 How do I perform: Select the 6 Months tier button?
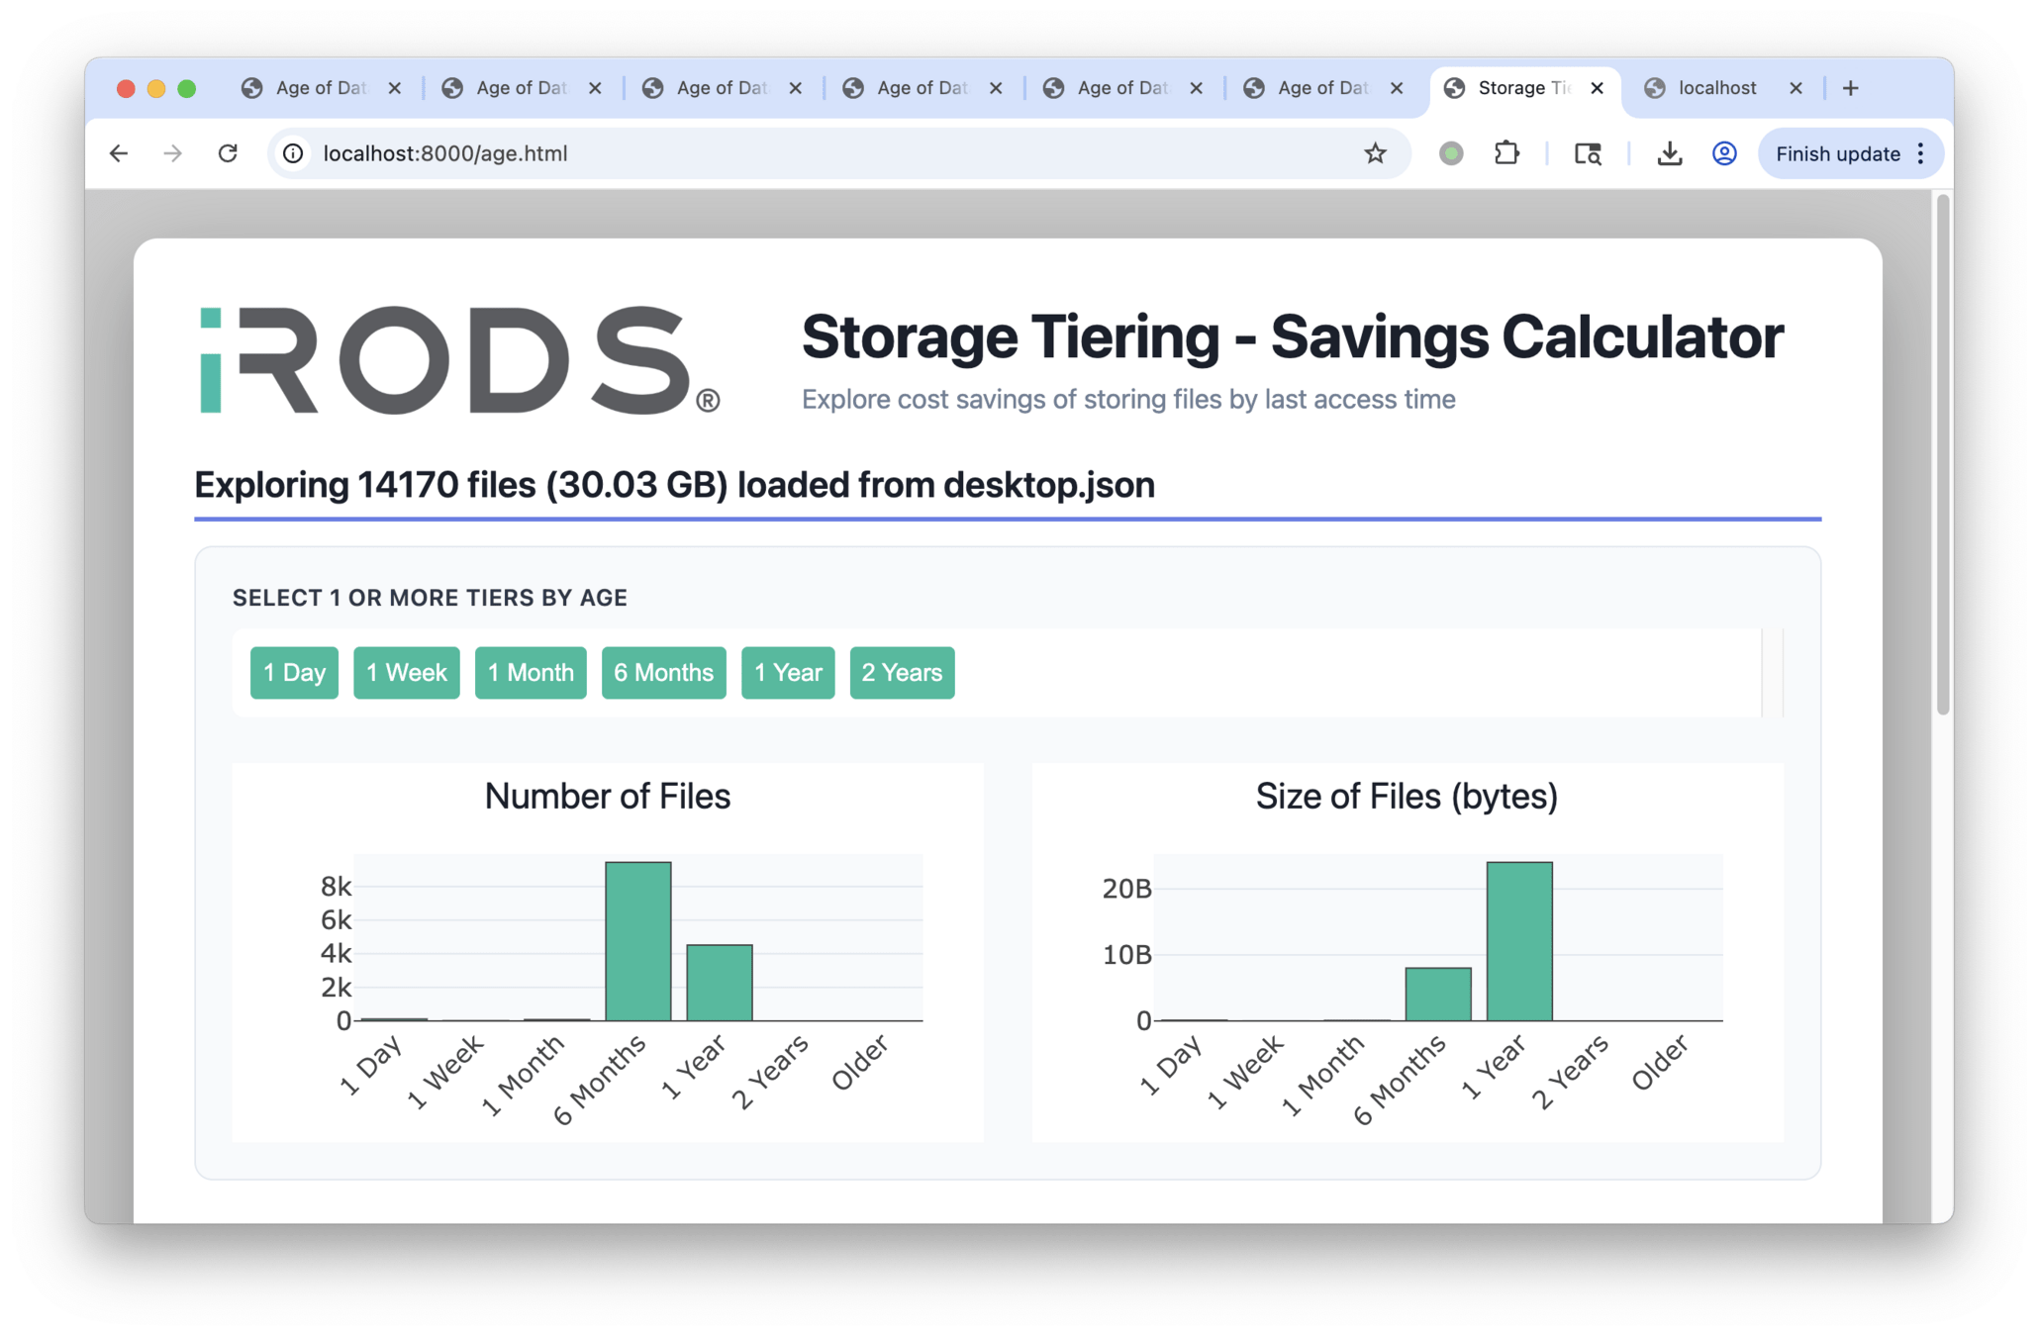663,673
